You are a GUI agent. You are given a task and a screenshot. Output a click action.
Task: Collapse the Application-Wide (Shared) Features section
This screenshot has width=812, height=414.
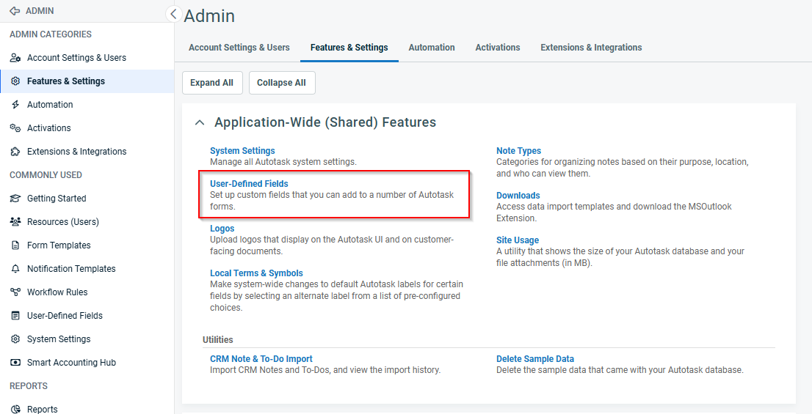click(x=200, y=123)
